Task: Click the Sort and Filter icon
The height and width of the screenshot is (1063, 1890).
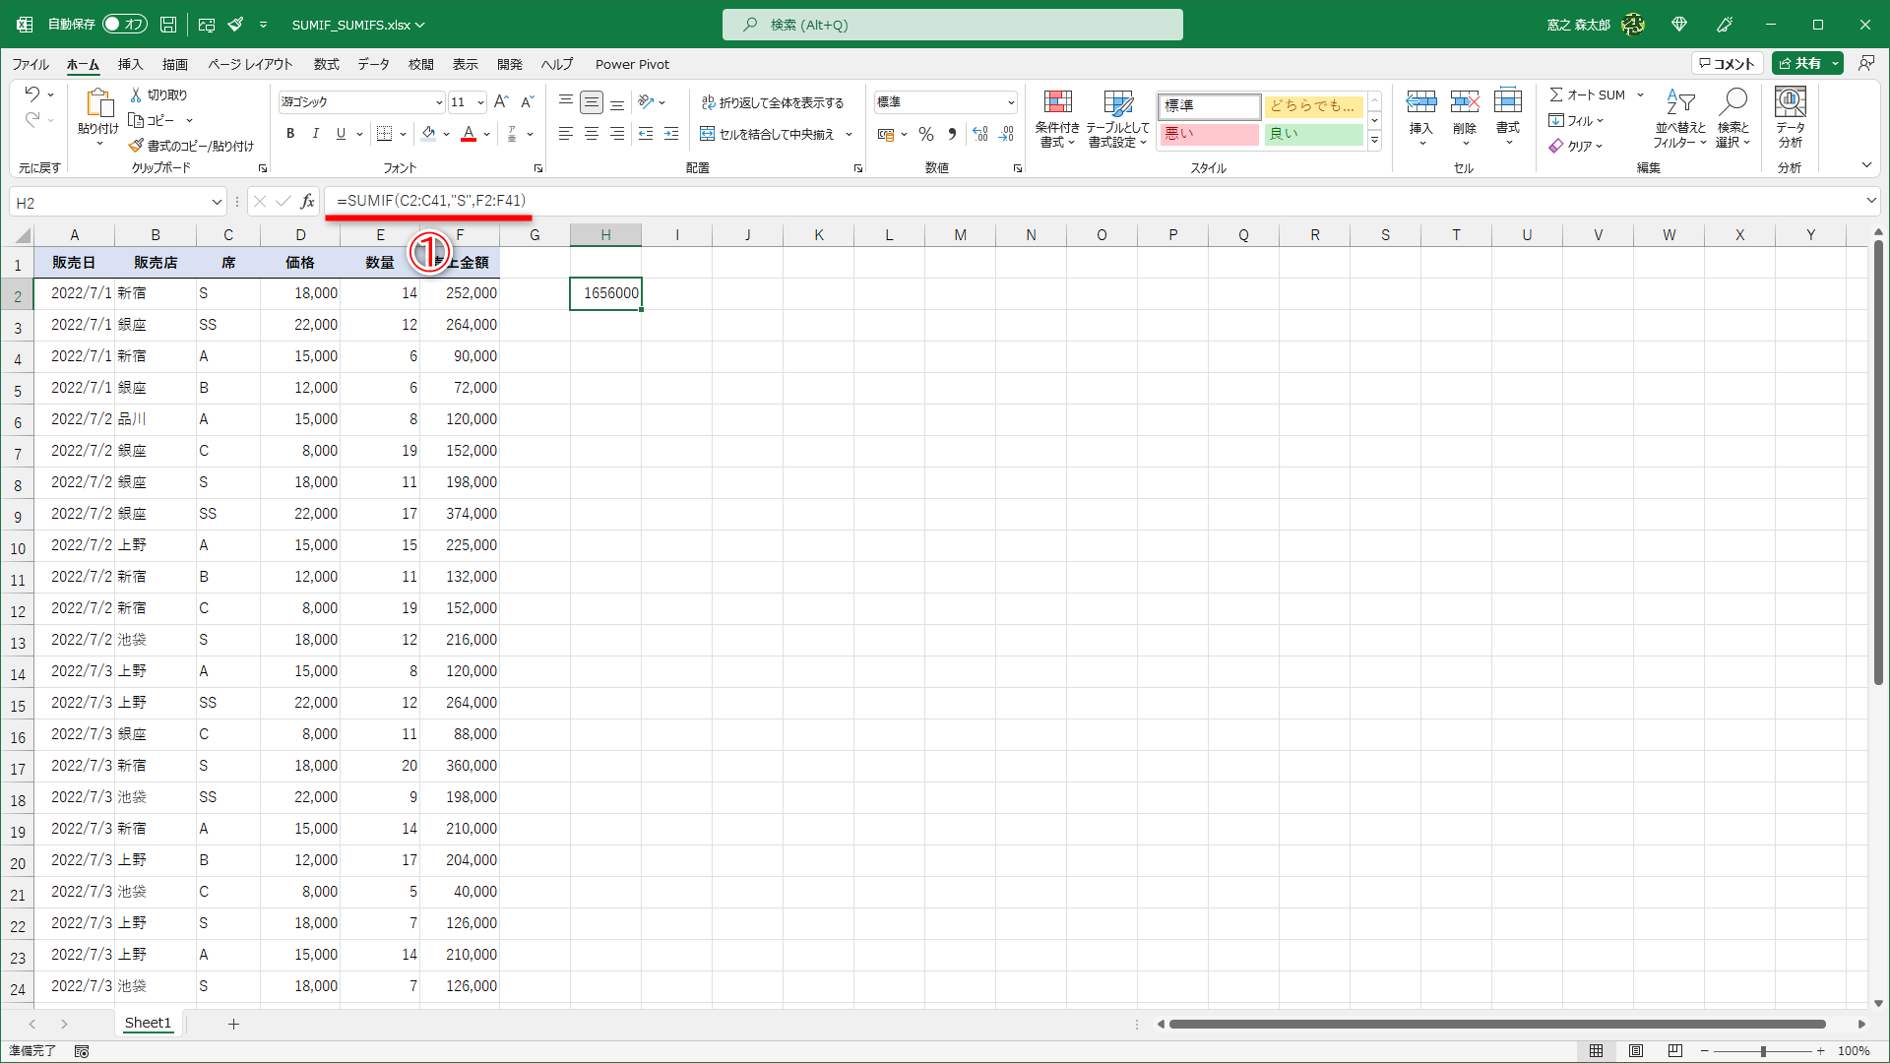Action: point(1679,103)
